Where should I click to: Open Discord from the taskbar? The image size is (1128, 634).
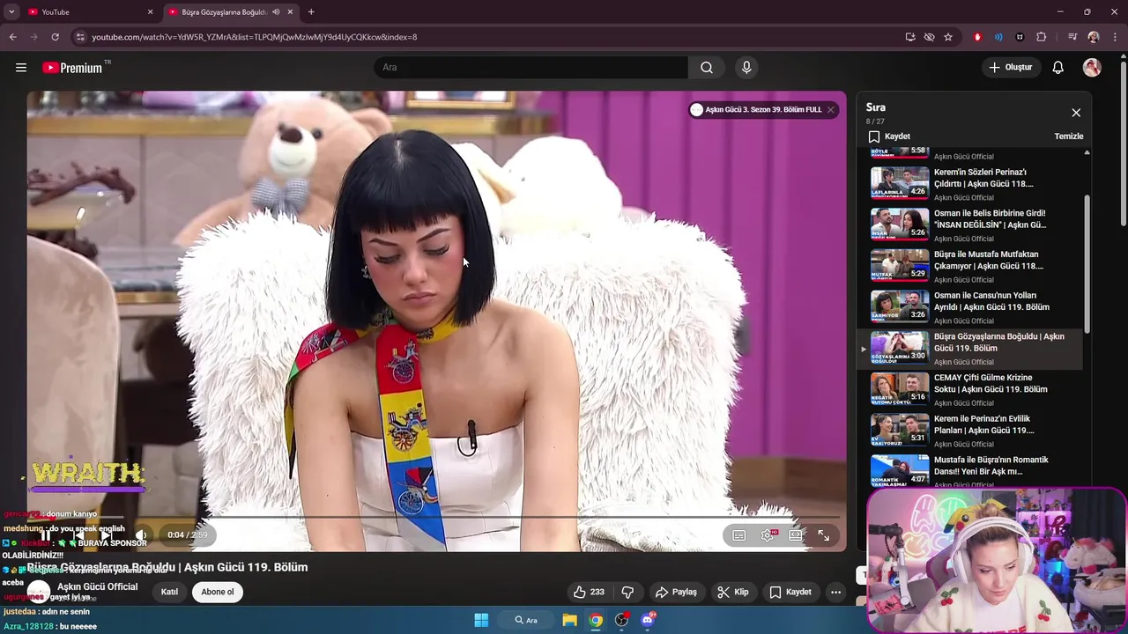(x=648, y=620)
